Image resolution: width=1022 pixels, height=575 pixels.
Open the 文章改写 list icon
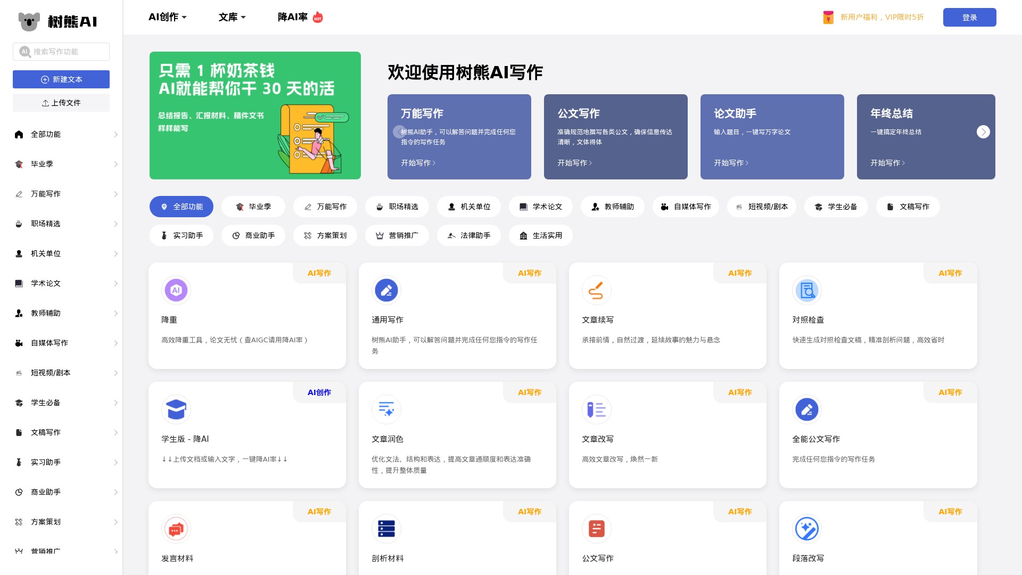pos(596,409)
